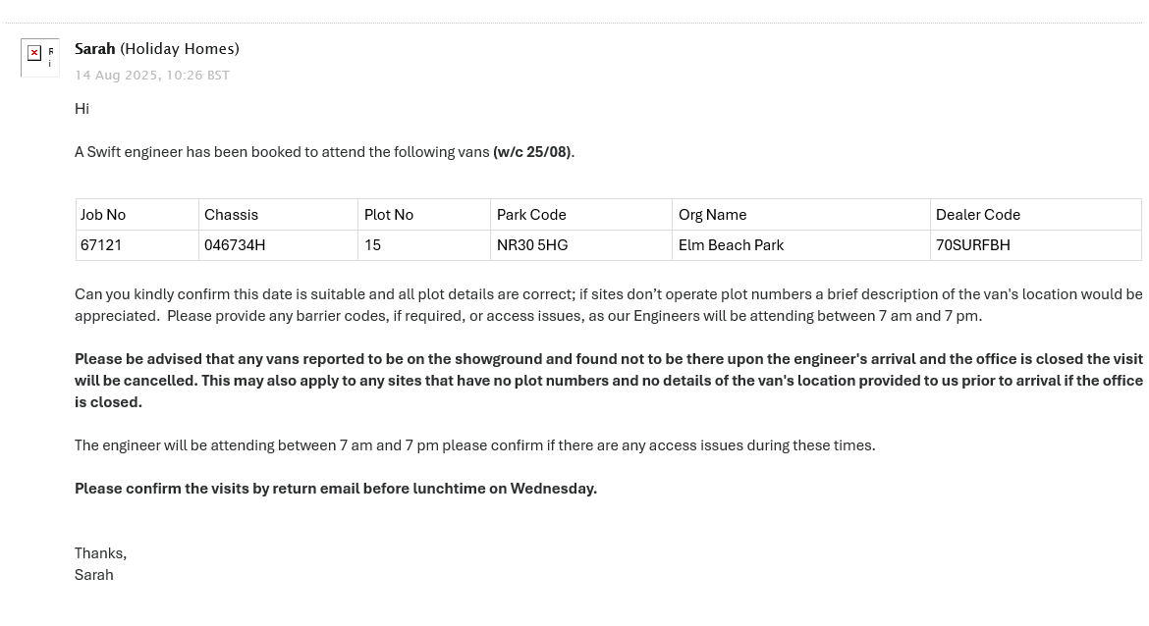Click the bold "(w/c 25/08)" text

531,152
